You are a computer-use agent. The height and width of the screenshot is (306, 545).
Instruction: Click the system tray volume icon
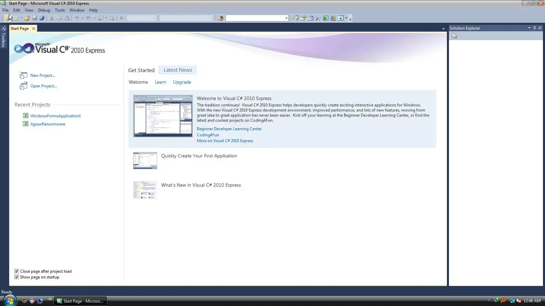[519, 301]
